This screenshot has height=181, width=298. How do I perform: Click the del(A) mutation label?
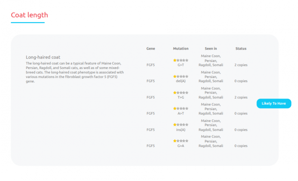coord(181,81)
